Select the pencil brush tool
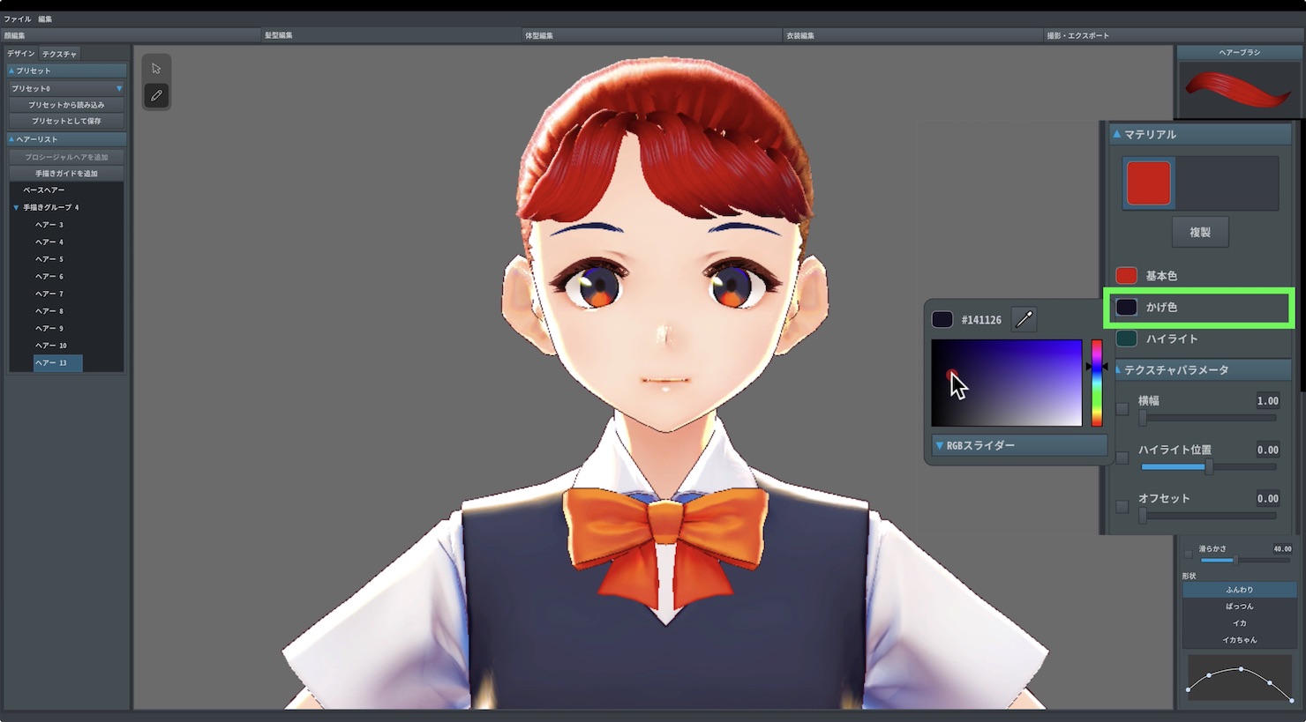The height and width of the screenshot is (722, 1306). (156, 95)
